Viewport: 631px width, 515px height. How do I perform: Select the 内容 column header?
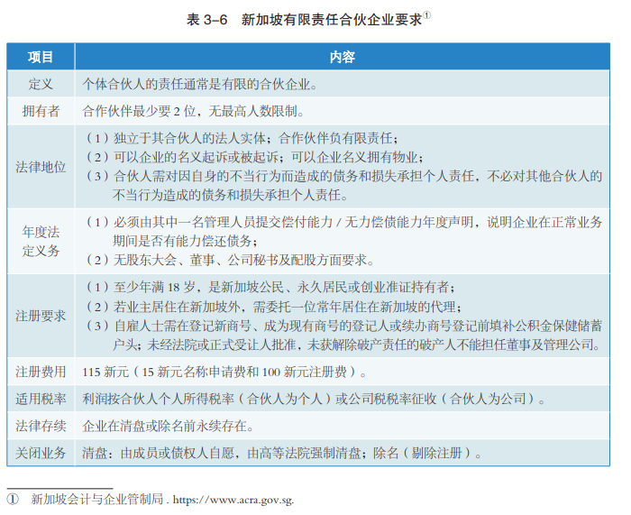pyautogui.click(x=342, y=58)
